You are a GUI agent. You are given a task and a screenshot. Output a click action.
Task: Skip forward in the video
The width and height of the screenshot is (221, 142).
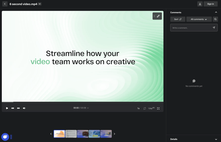coord(18,108)
